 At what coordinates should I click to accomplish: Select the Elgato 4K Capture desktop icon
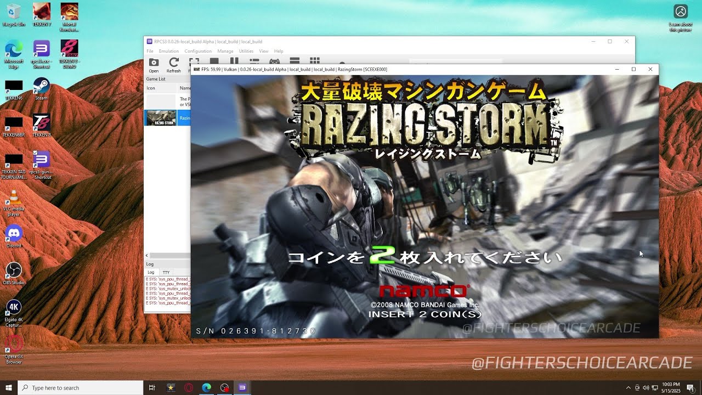coord(14,313)
